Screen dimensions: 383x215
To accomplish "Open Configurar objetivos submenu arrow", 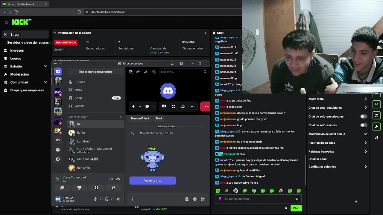I will click(366, 167).
